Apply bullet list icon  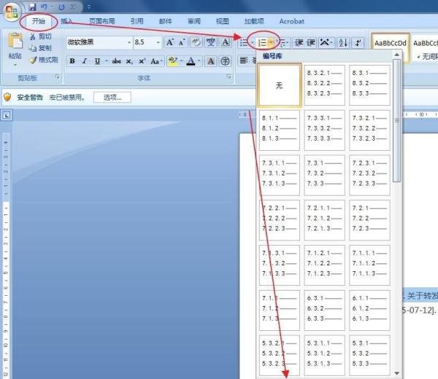244,42
